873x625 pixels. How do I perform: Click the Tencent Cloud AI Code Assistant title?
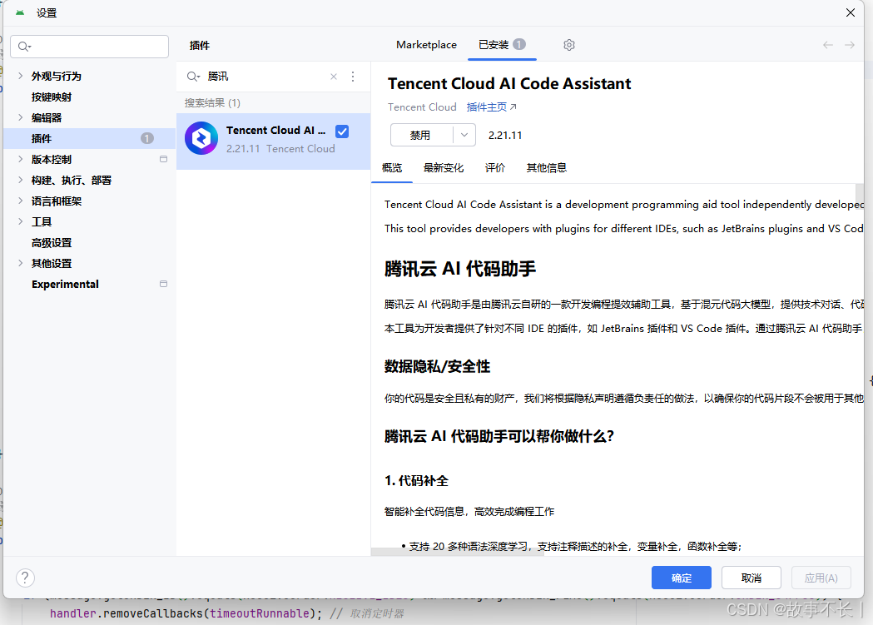click(508, 83)
